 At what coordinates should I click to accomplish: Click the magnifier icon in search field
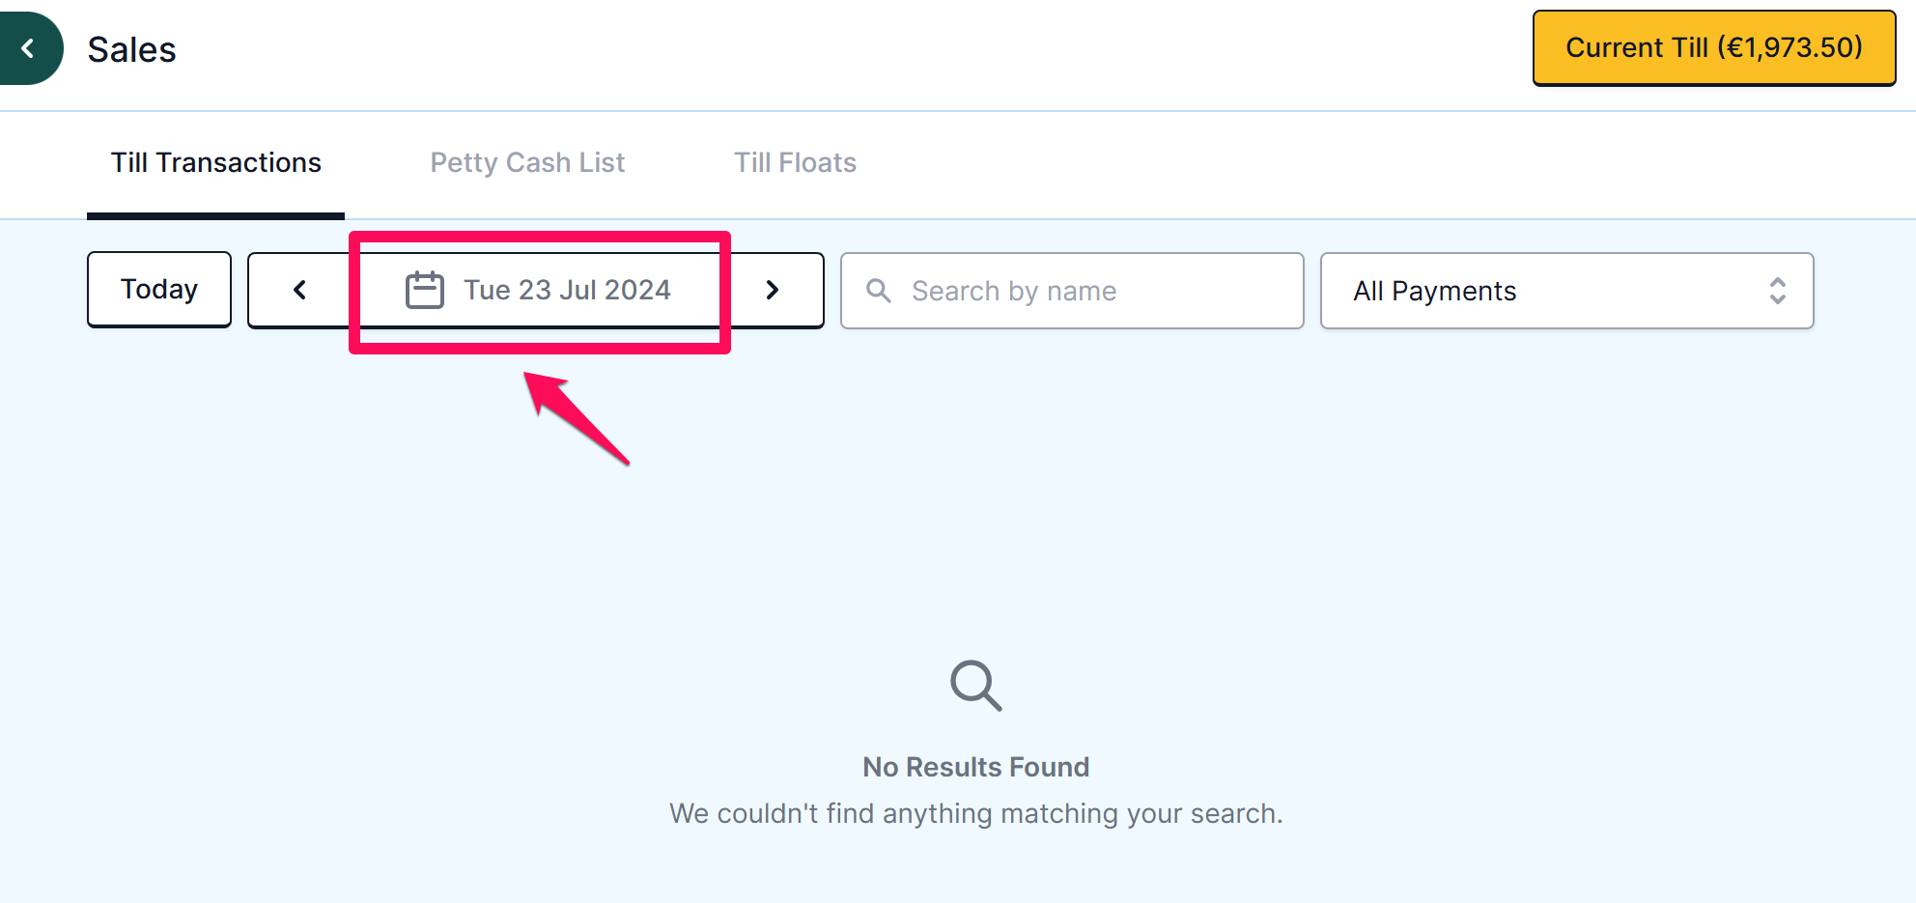[879, 290]
